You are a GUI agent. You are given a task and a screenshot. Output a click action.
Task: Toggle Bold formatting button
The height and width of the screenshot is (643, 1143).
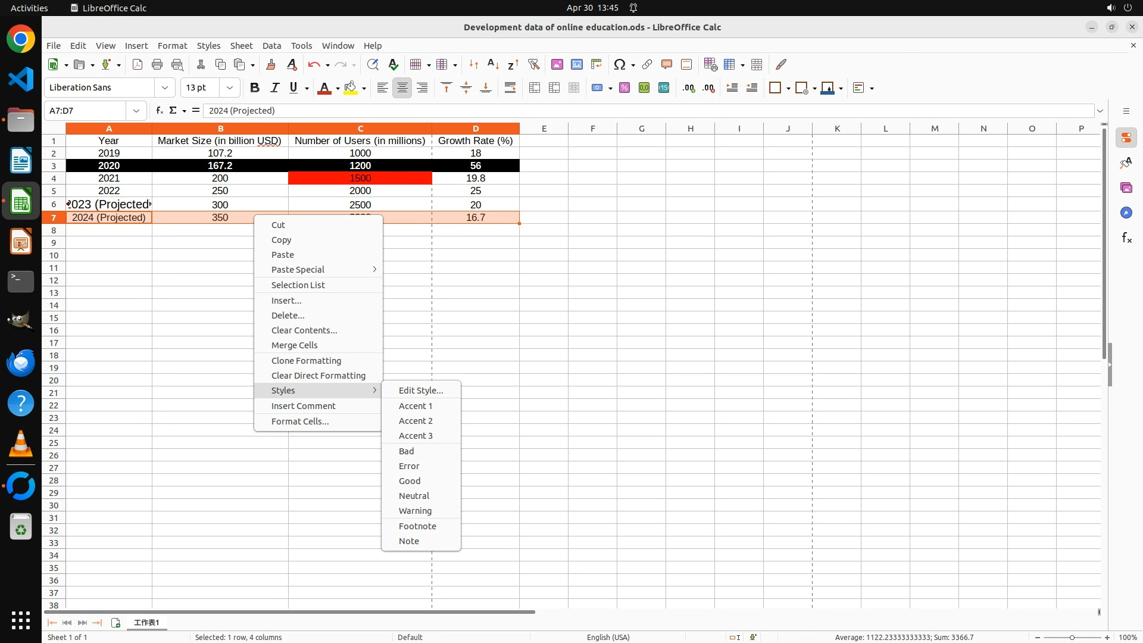pos(255,88)
